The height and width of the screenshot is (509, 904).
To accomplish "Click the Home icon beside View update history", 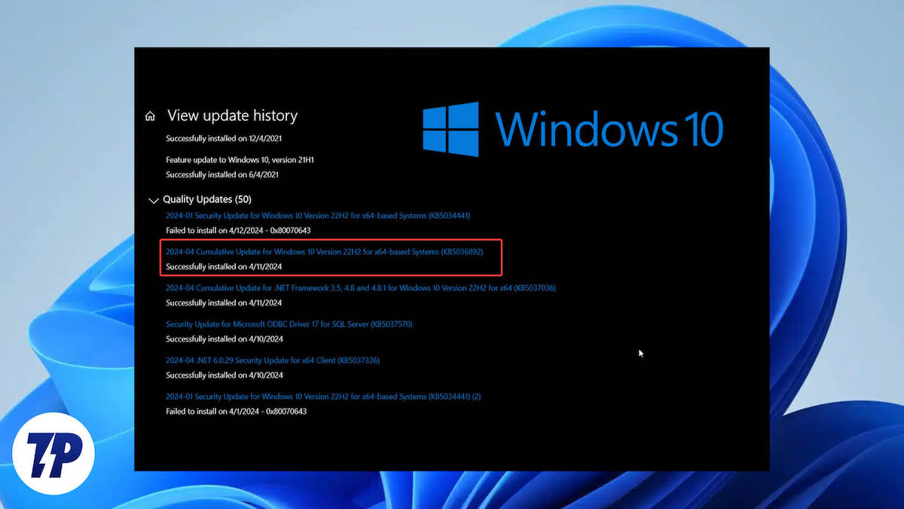I will click(150, 116).
